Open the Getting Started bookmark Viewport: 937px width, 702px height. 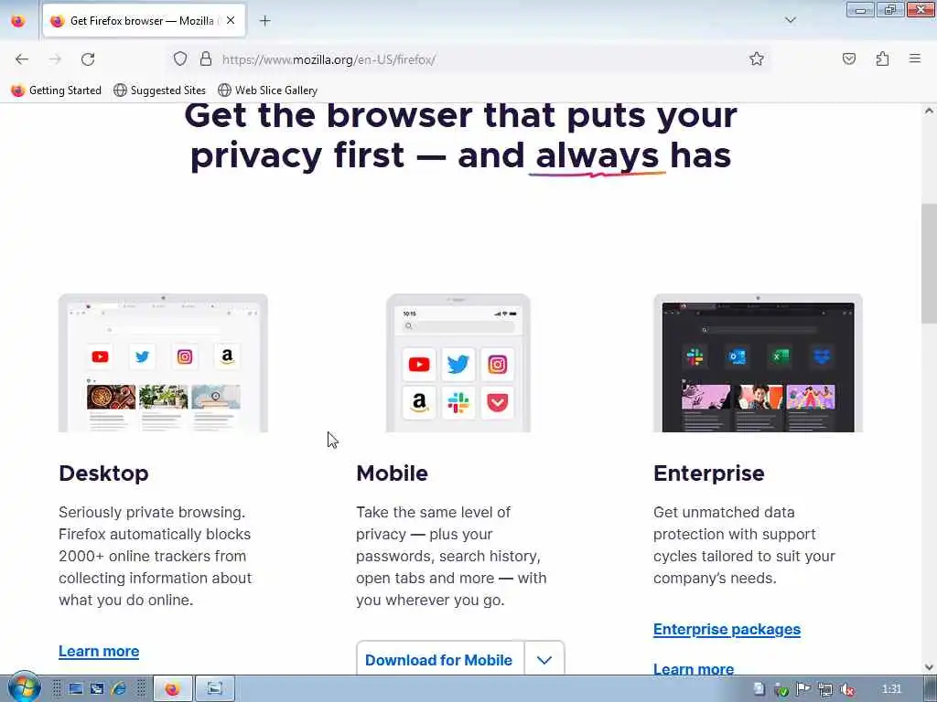(57, 90)
